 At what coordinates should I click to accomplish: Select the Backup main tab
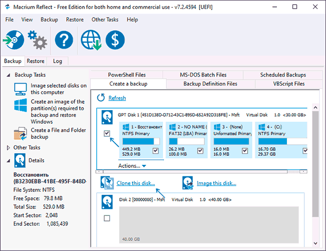pos(13,61)
